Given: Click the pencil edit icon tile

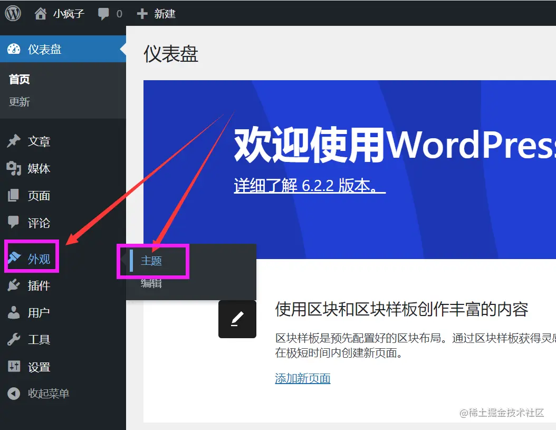Looking at the screenshot, I should point(237,319).
